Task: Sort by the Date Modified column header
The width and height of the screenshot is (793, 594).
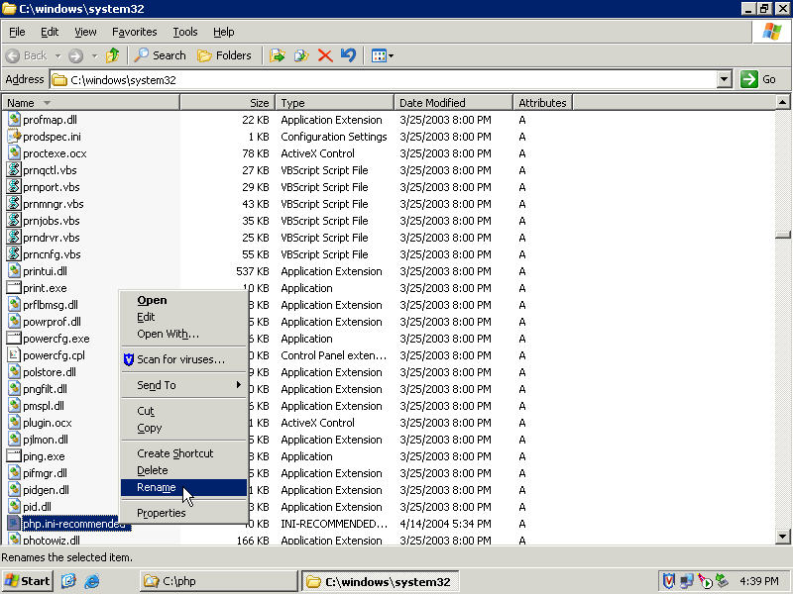Action: tap(453, 103)
